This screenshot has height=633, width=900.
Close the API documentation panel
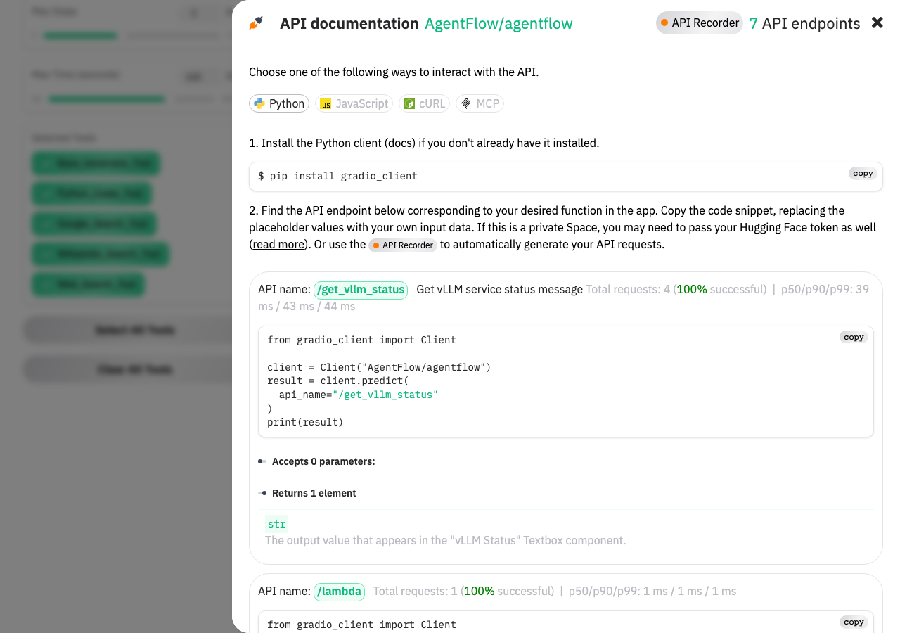click(x=877, y=23)
